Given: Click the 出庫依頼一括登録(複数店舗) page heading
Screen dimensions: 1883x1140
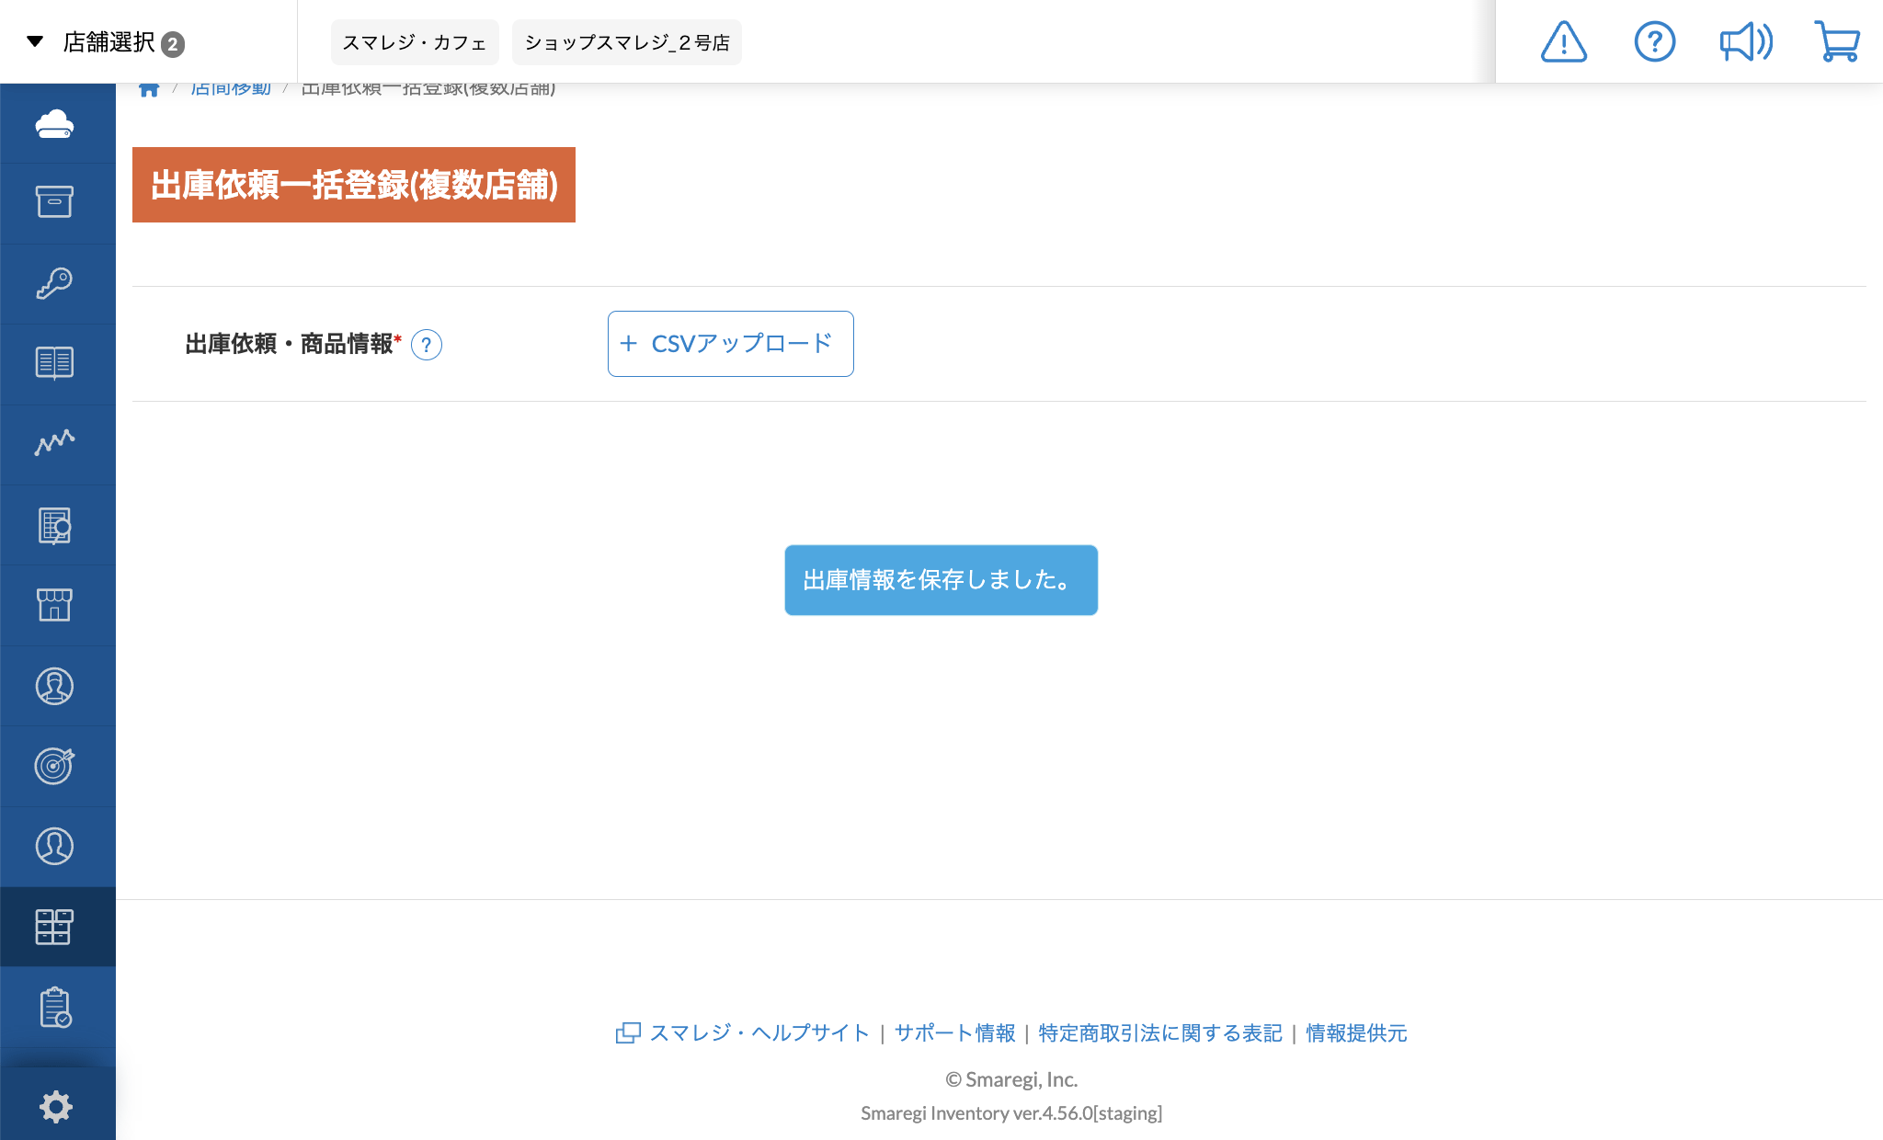Looking at the screenshot, I should coord(354,185).
